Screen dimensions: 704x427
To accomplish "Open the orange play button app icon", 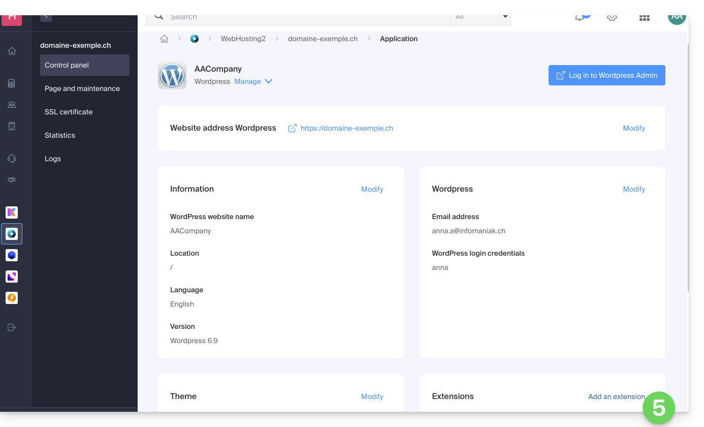I will coord(12,298).
